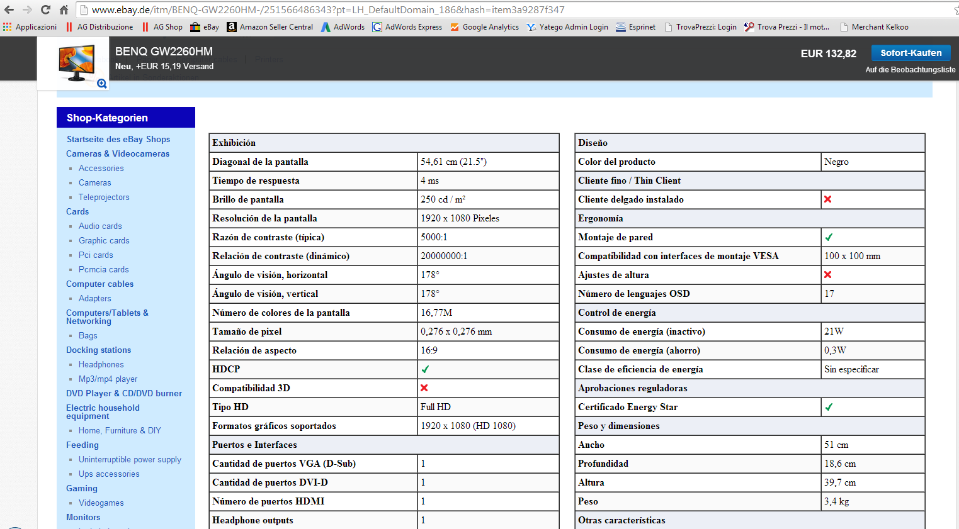959x529 pixels.
Task: Click the green check for Certificado Energy Star
Action: tap(829, 407)
